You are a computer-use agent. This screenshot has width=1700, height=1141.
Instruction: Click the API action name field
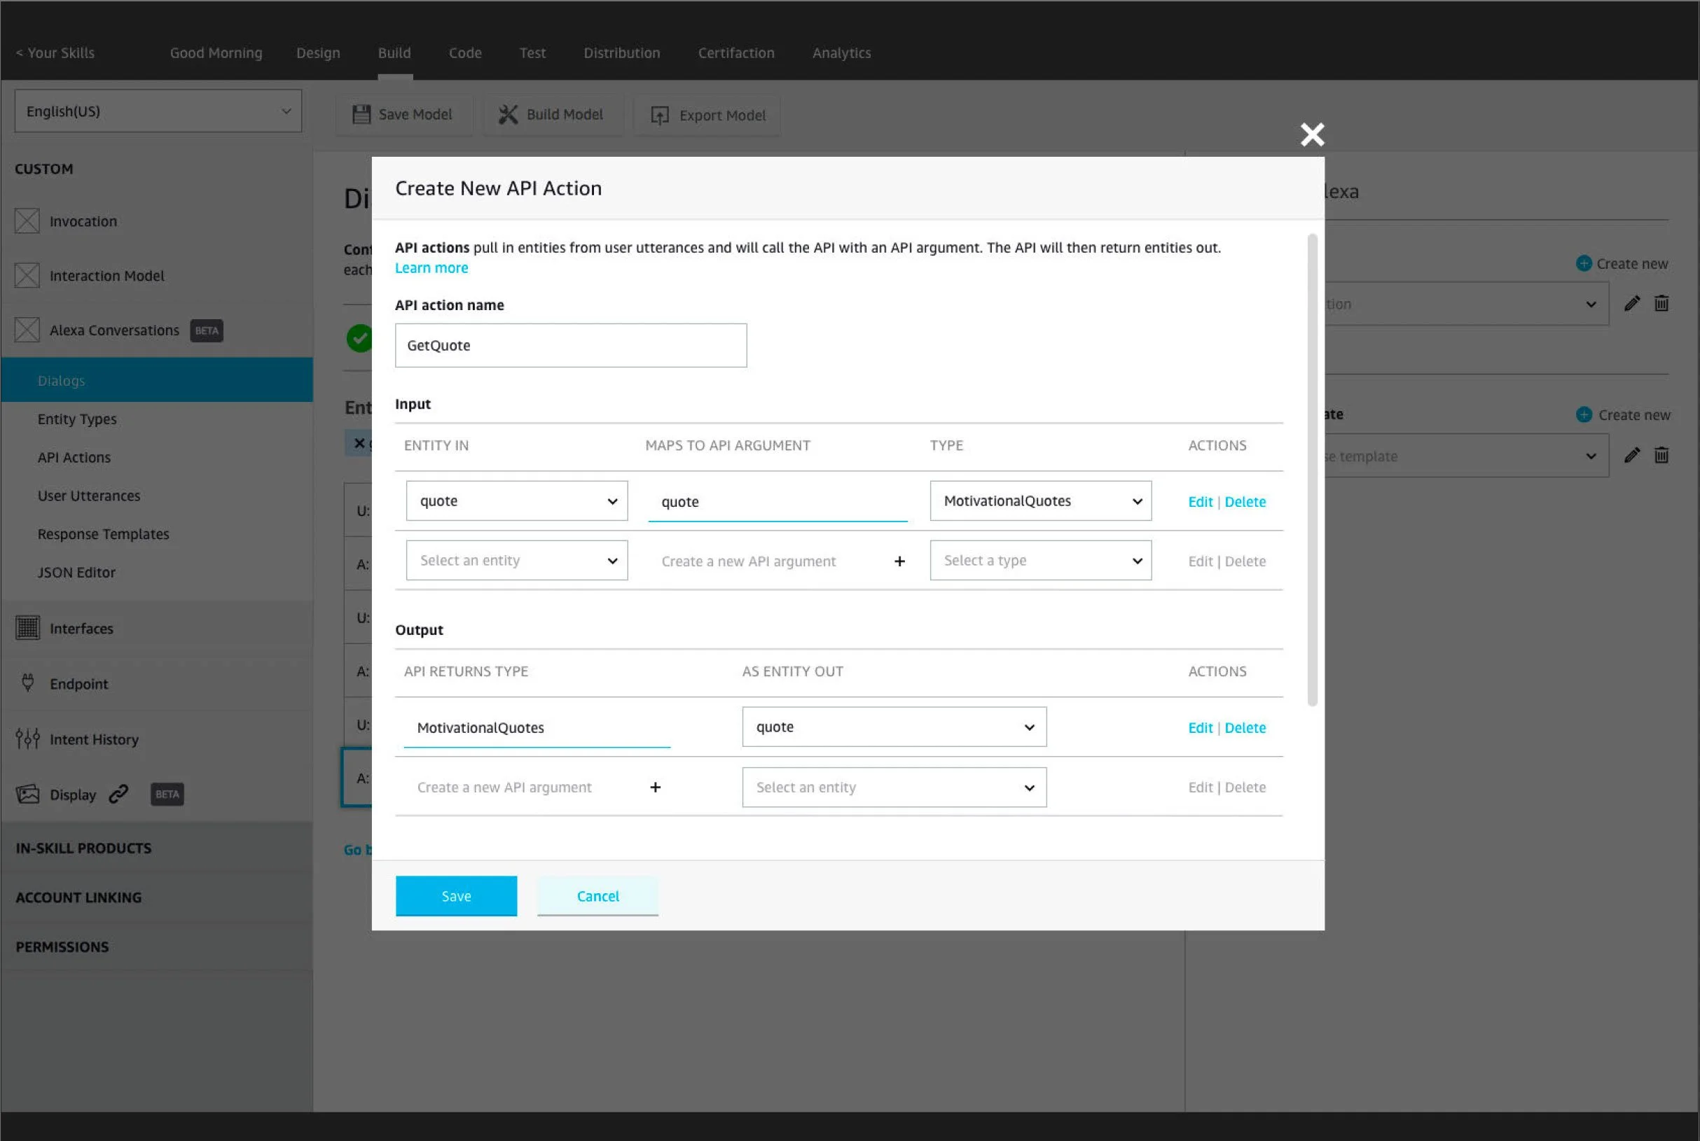pos(570,346)
